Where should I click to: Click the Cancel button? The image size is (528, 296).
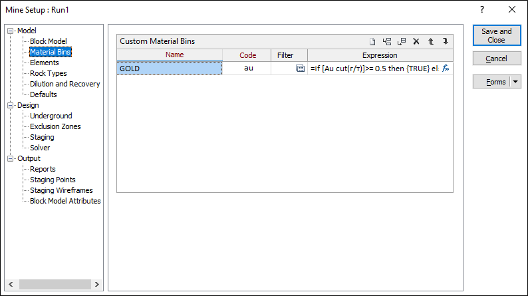tap(497, 59)
